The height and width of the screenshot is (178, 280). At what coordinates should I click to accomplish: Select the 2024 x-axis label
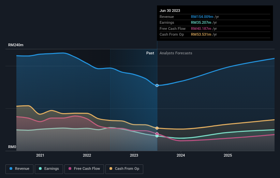click(181, 155)
